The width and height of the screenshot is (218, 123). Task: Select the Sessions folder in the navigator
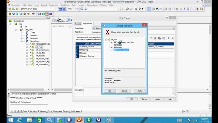tap(34, 36)
